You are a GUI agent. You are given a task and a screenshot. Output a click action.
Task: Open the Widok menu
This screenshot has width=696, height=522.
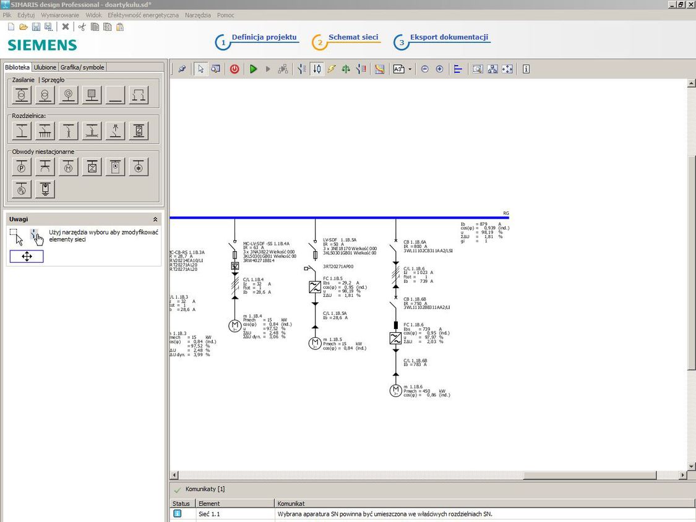[x=93, y=15]
